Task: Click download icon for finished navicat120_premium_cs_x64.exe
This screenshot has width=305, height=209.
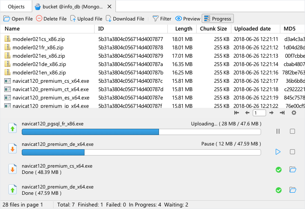Action: (x=13, y=169)
